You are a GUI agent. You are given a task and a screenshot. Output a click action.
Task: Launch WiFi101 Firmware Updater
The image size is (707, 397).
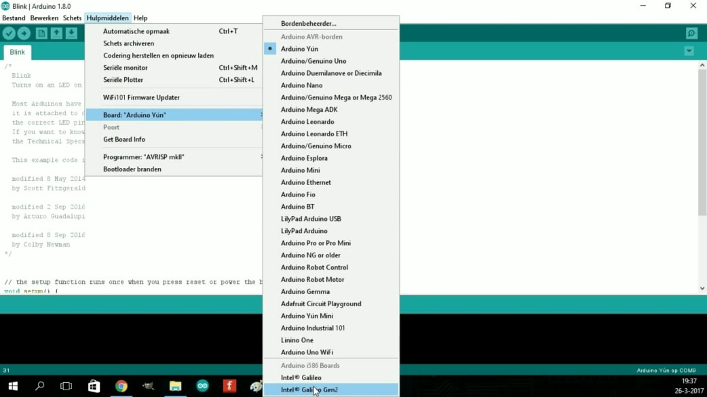(x=174, y=98)
